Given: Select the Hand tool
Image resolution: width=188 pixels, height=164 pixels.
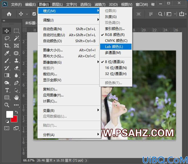Looking at the screenshot, I should point(16,98).
